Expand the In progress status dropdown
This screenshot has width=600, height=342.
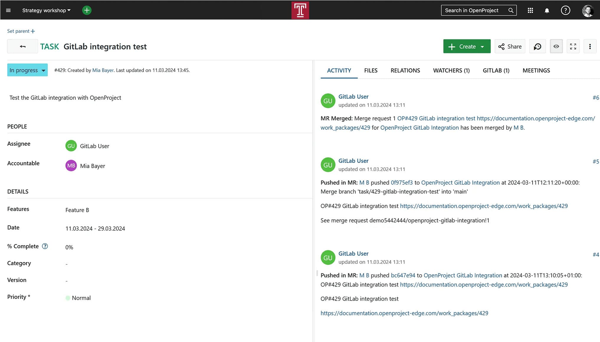pos(27,70)
